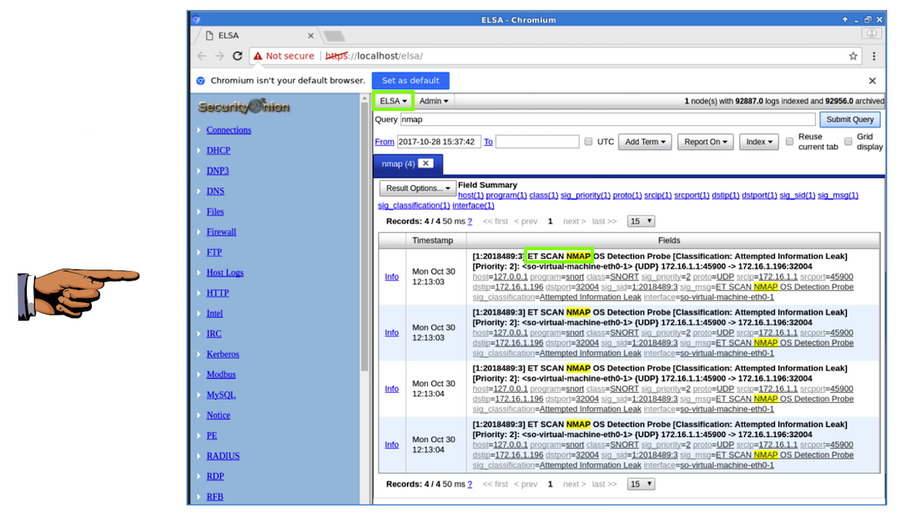Viewport: 901px width, 523px height.
Task: Click the Not secure warning icon
Action: point(258,56)
